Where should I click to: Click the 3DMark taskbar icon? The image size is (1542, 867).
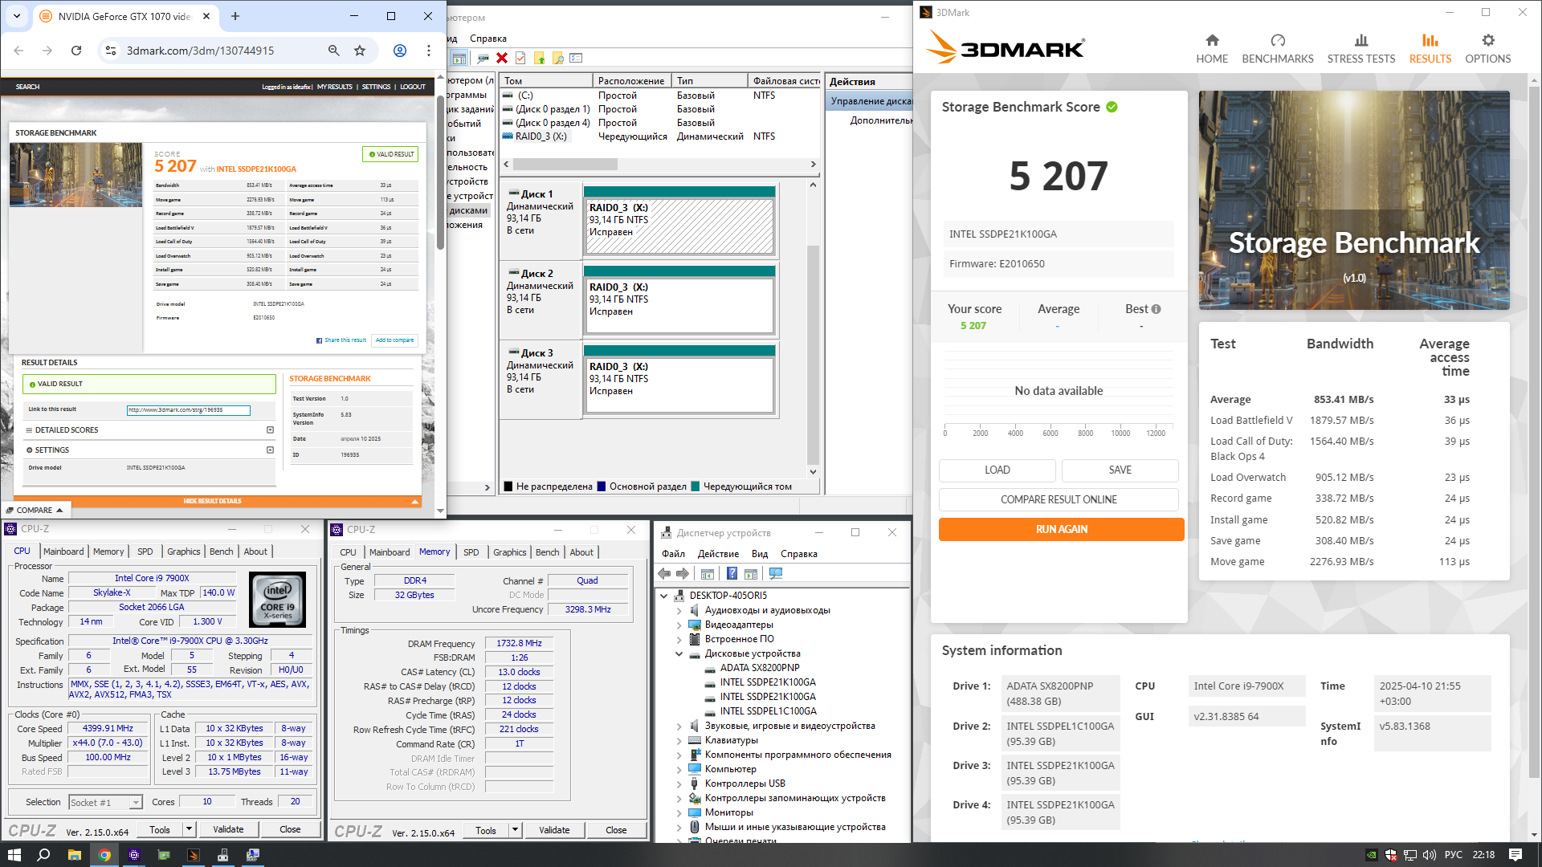pos(194,855)
